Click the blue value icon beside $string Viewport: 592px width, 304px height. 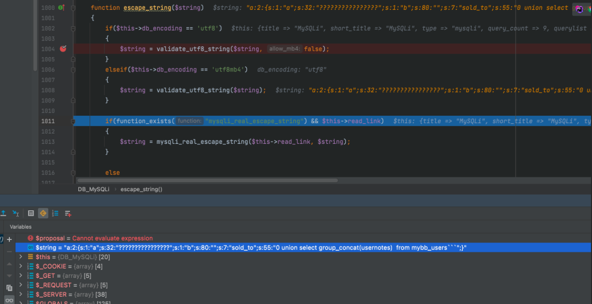tap(31, 247)
